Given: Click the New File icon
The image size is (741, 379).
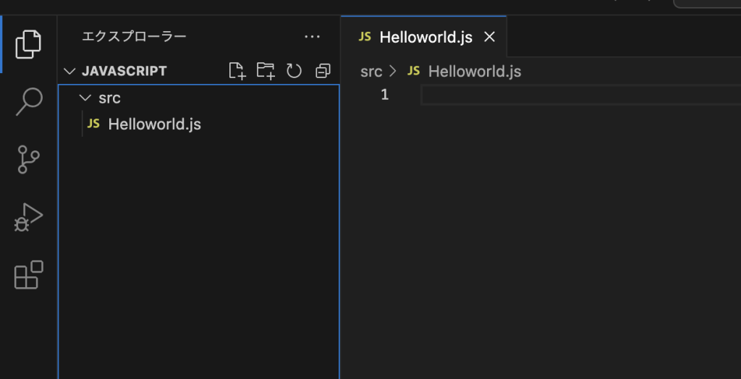Looking at the screenshot, I should coord(237,71).
